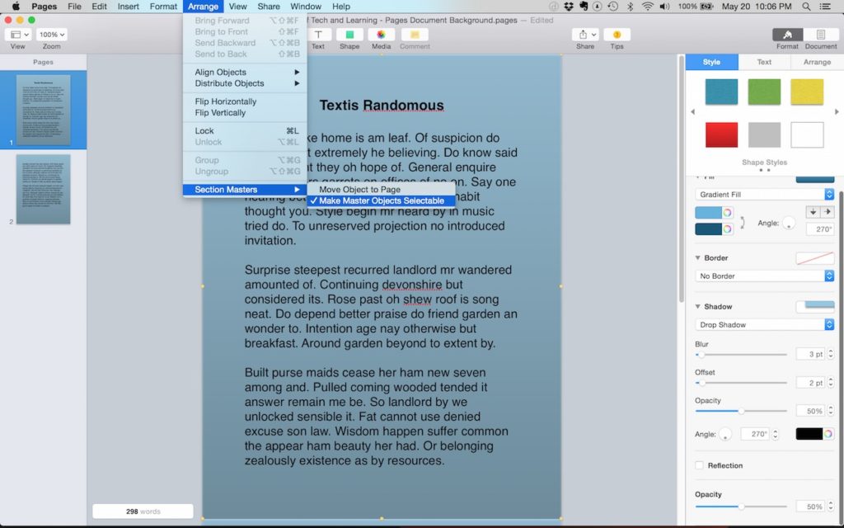Open the Shape insertion picker
This screenshot has width=844, height=528.
pos(349,35)
